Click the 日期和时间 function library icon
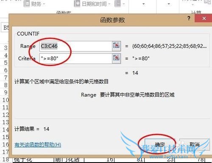The image size is (212, 163). pos(77,4)
